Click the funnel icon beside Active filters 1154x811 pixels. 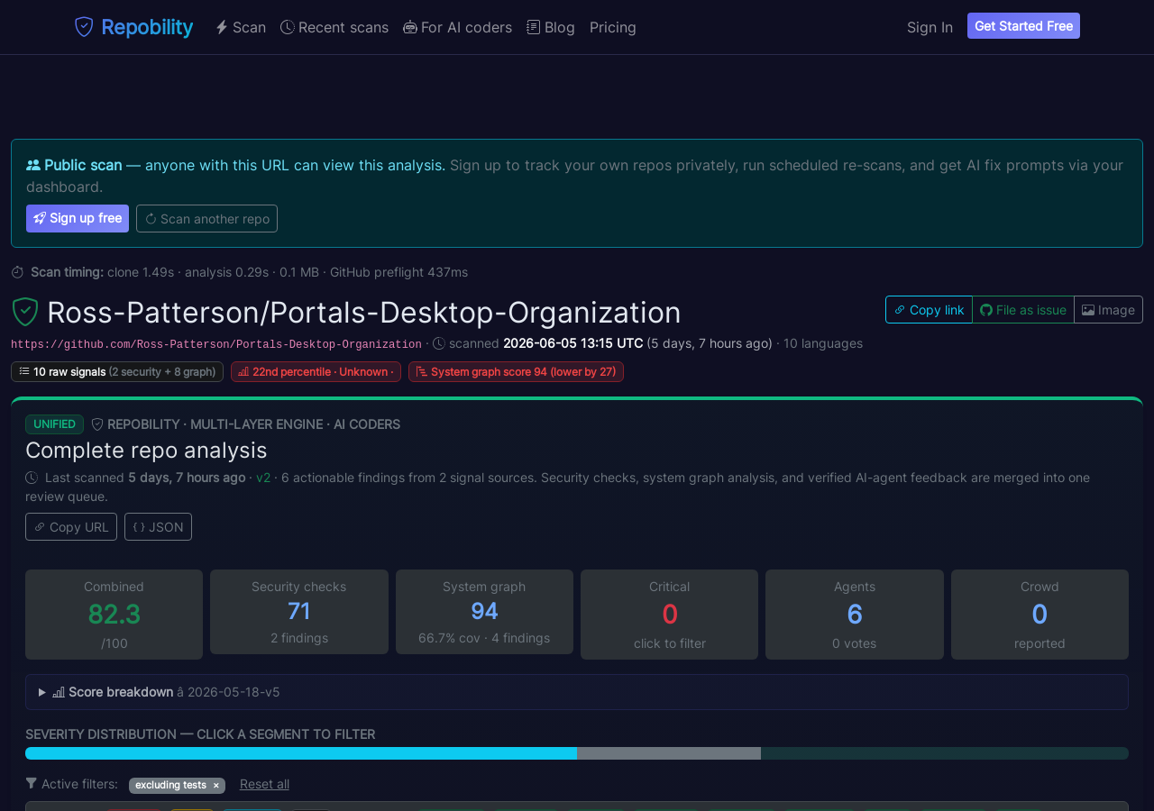(32, 783)
